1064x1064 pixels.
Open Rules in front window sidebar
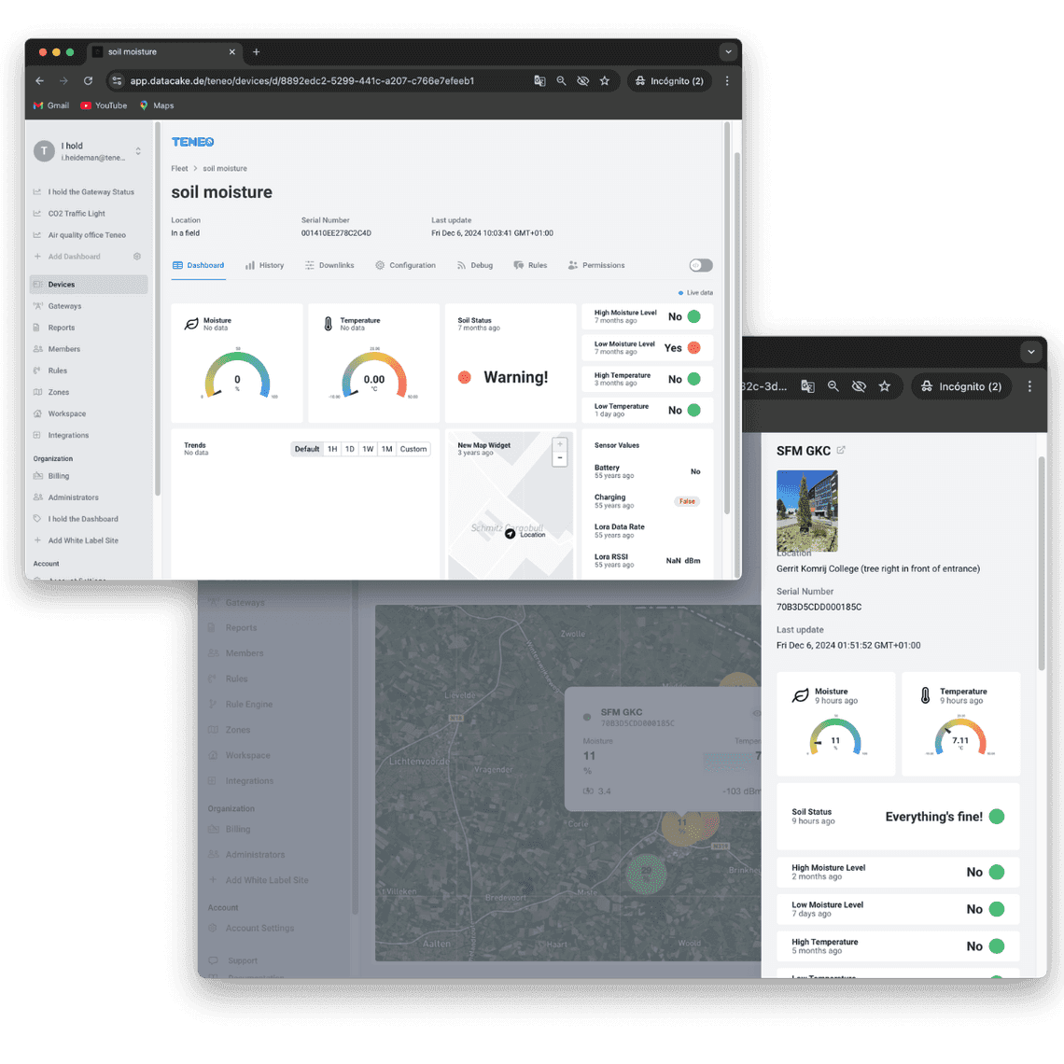point(57,371)
